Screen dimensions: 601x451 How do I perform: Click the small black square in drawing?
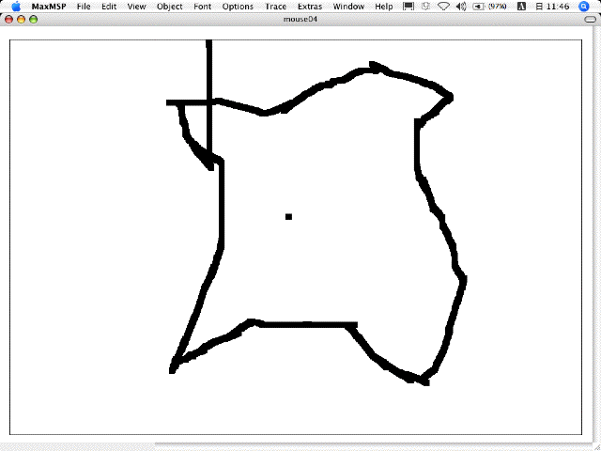(288, 217)
